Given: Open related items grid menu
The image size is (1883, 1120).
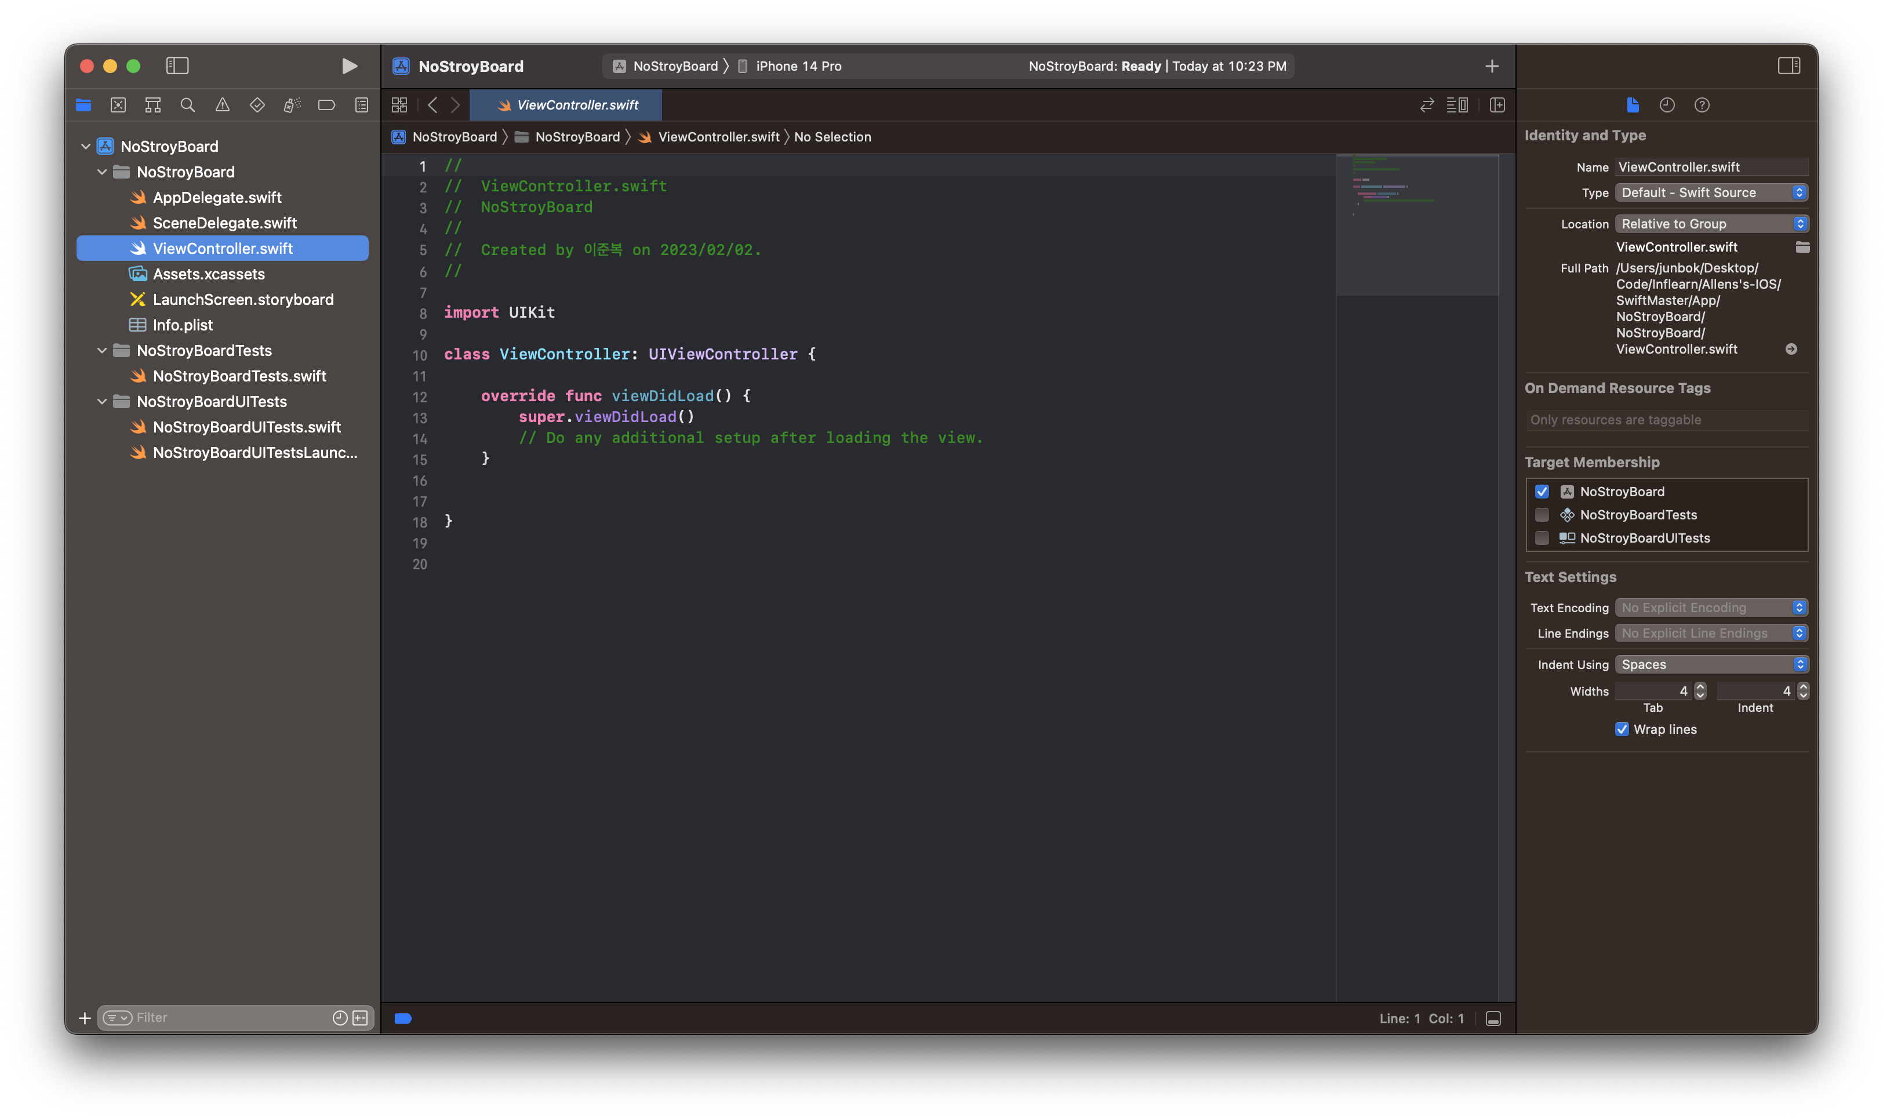Looking at the screenshot, I should [x=399, y=105].
